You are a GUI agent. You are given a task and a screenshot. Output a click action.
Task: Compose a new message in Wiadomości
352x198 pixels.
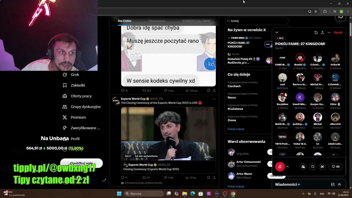[333, 185]
